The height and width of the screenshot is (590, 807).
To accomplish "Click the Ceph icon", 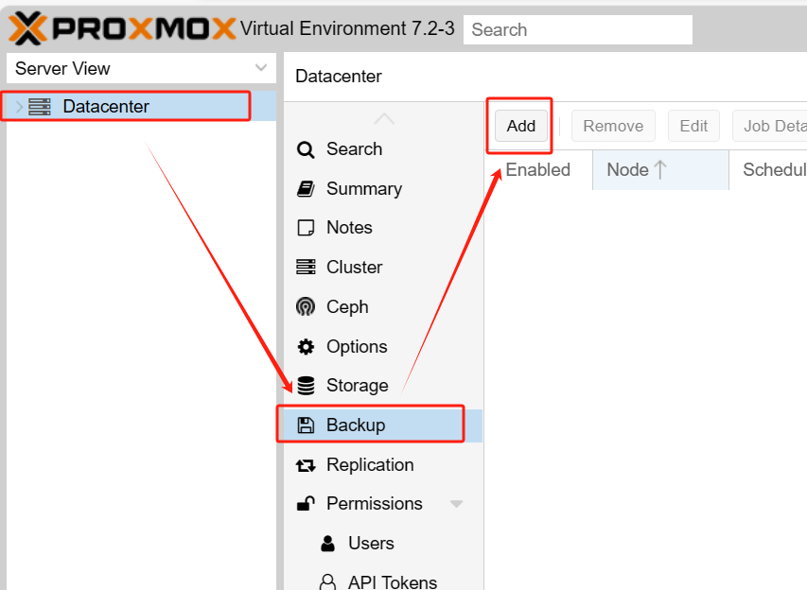I will 306,307.
